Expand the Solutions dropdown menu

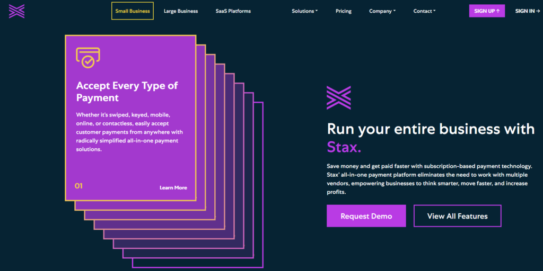[305, 11]
